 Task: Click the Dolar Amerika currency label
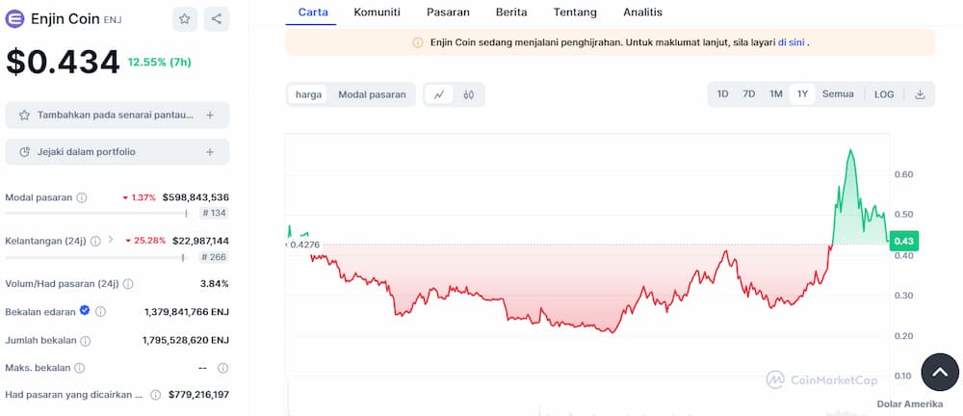click(910, 403)
